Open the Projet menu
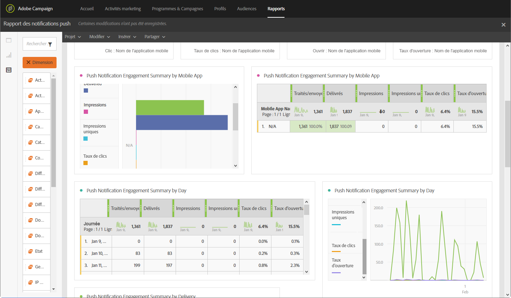511x298 pixels. tap(73, 37)
